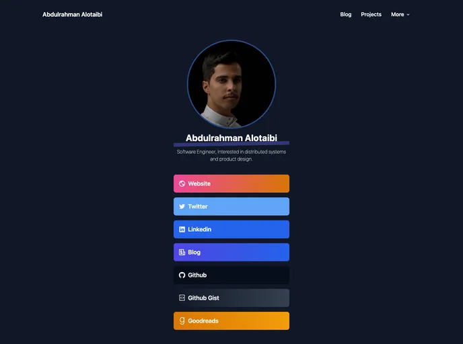
Task: Click the circular profile photo
Action: pos(231,84)
